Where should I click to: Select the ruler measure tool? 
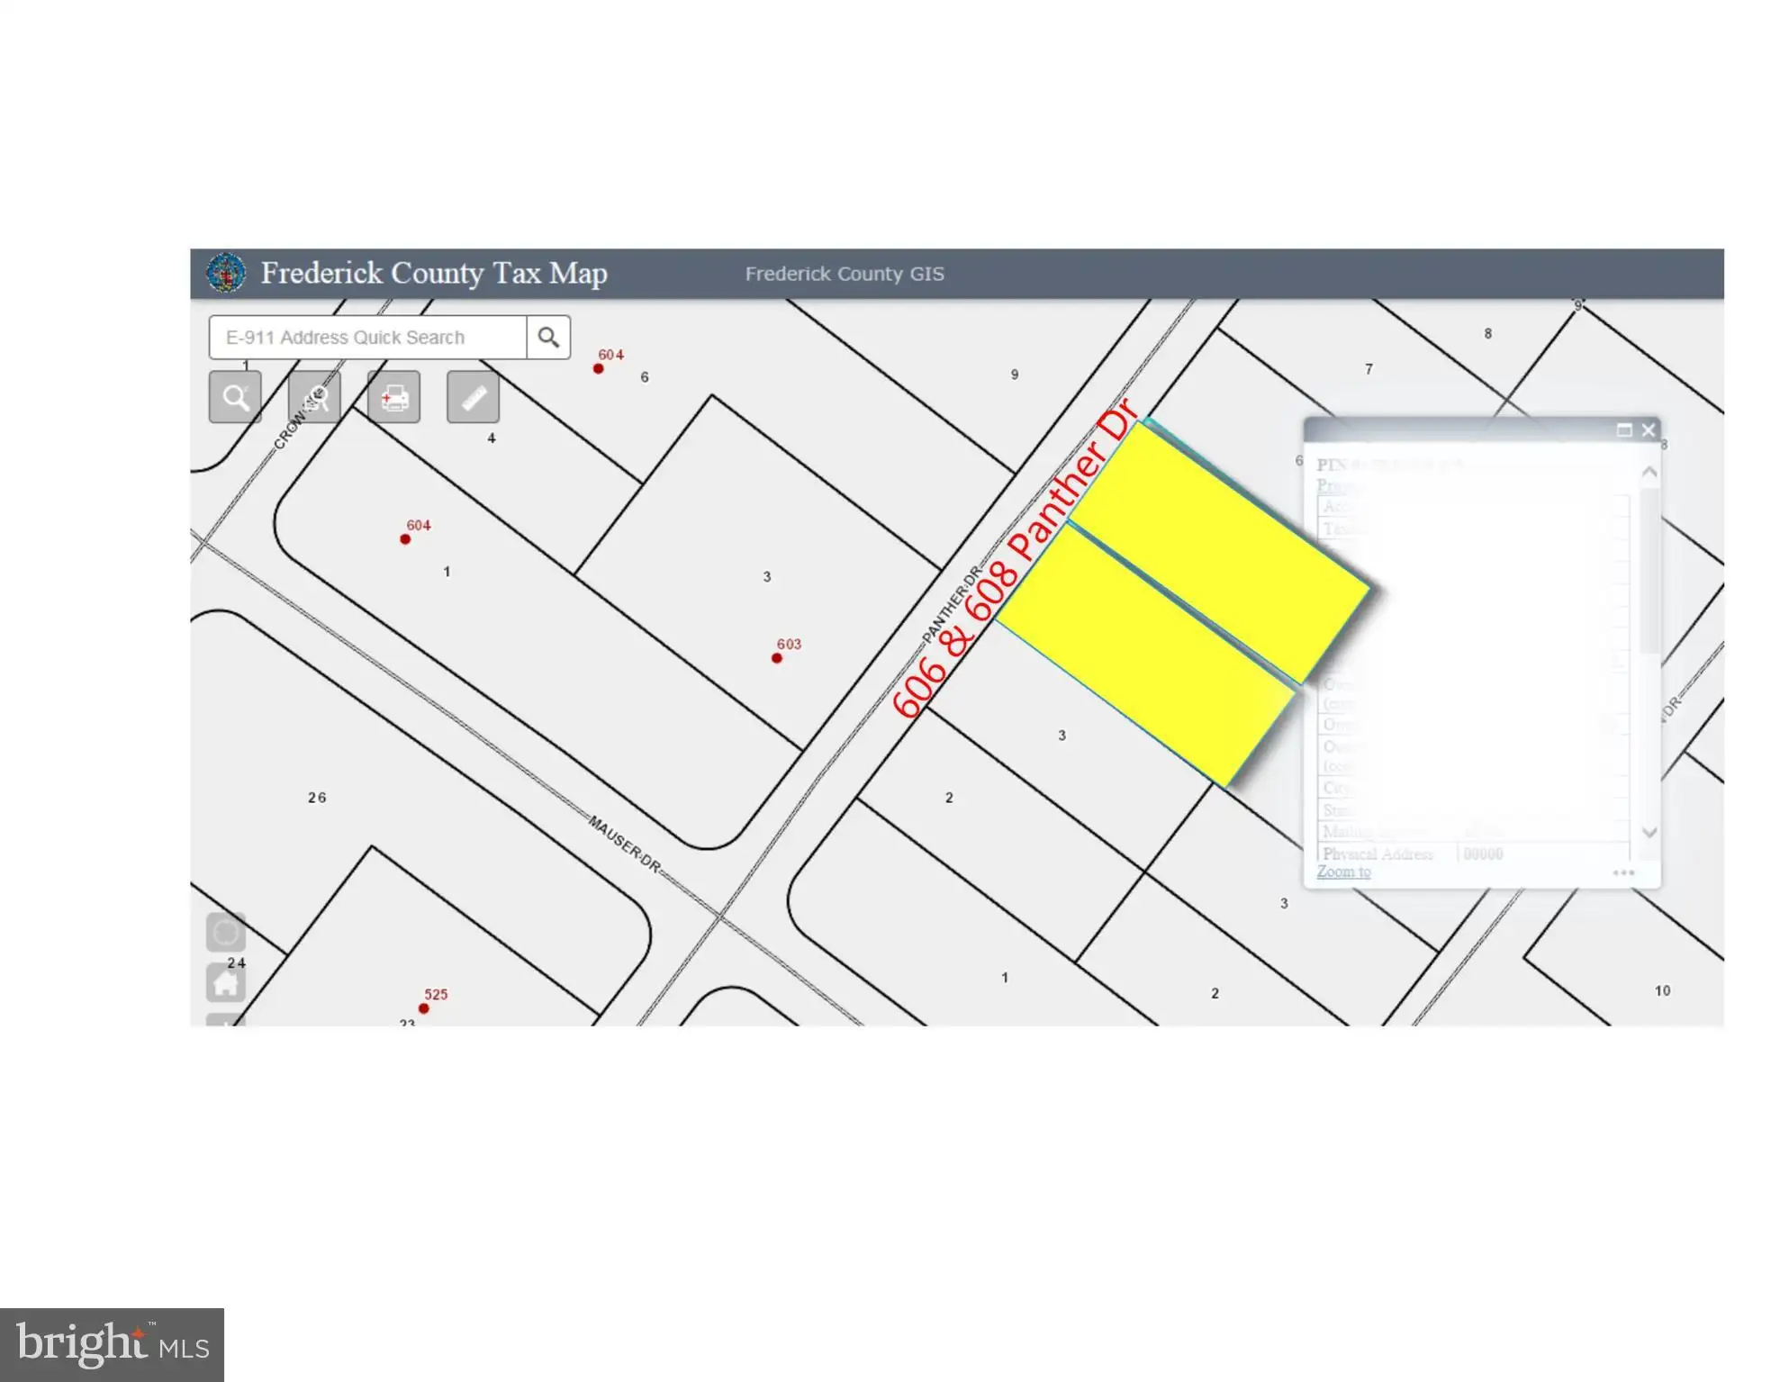pos(473,397)
